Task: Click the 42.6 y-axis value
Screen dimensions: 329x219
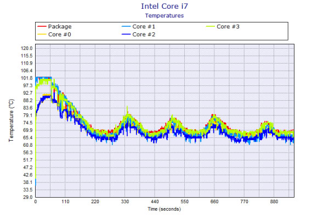Action: (x=28, y=175)
